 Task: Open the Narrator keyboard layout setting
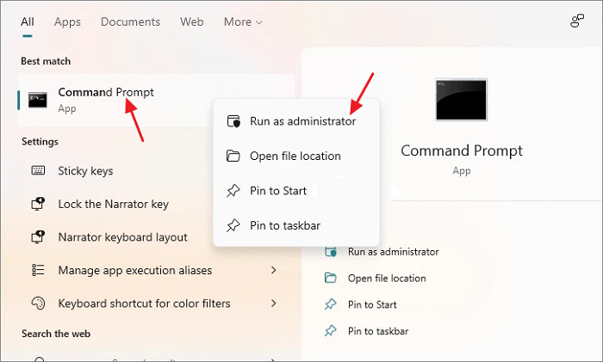(x=122, y=237)
